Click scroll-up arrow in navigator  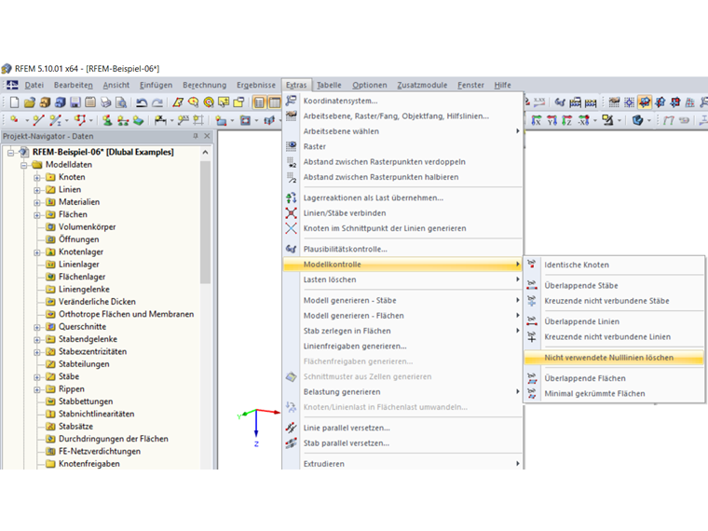tap(206, 153)
